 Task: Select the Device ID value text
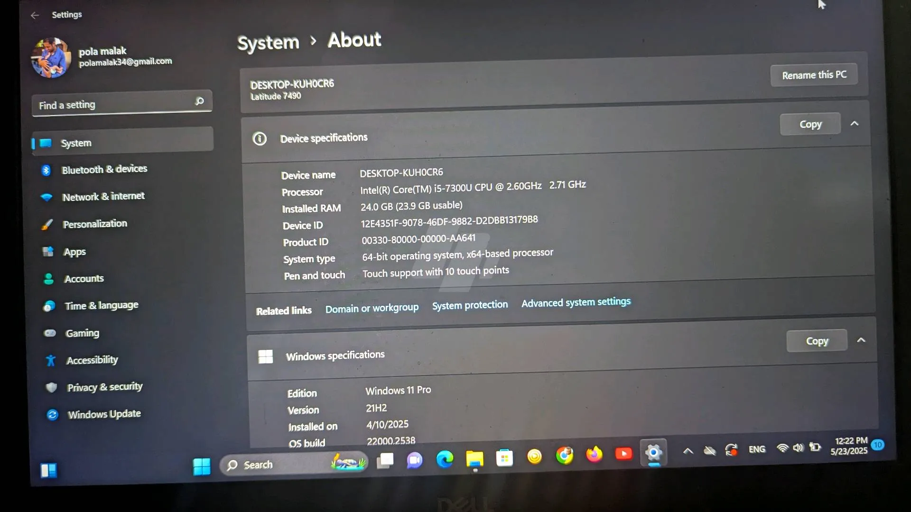click(x=449, y=221)
